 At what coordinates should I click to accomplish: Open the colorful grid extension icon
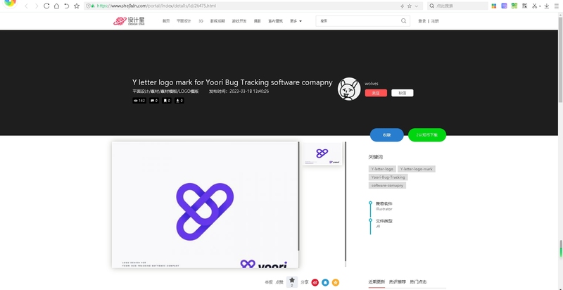tap(494, 6)
